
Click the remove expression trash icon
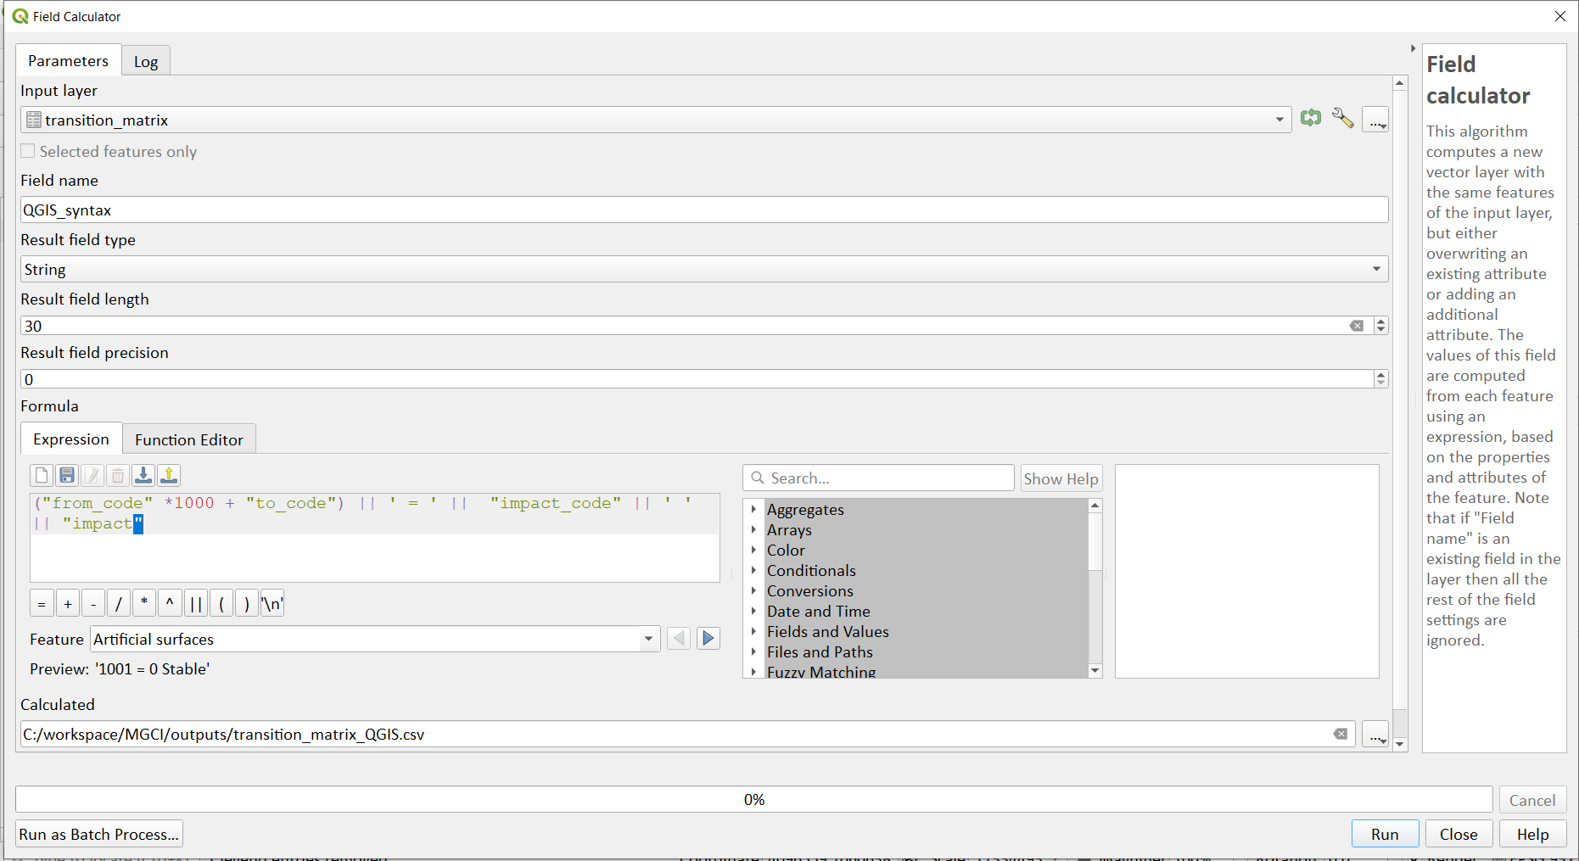(118, 475)
